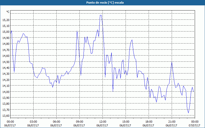Select the 14,50 y-axis value
205x128 pixels.
point(6,62)
